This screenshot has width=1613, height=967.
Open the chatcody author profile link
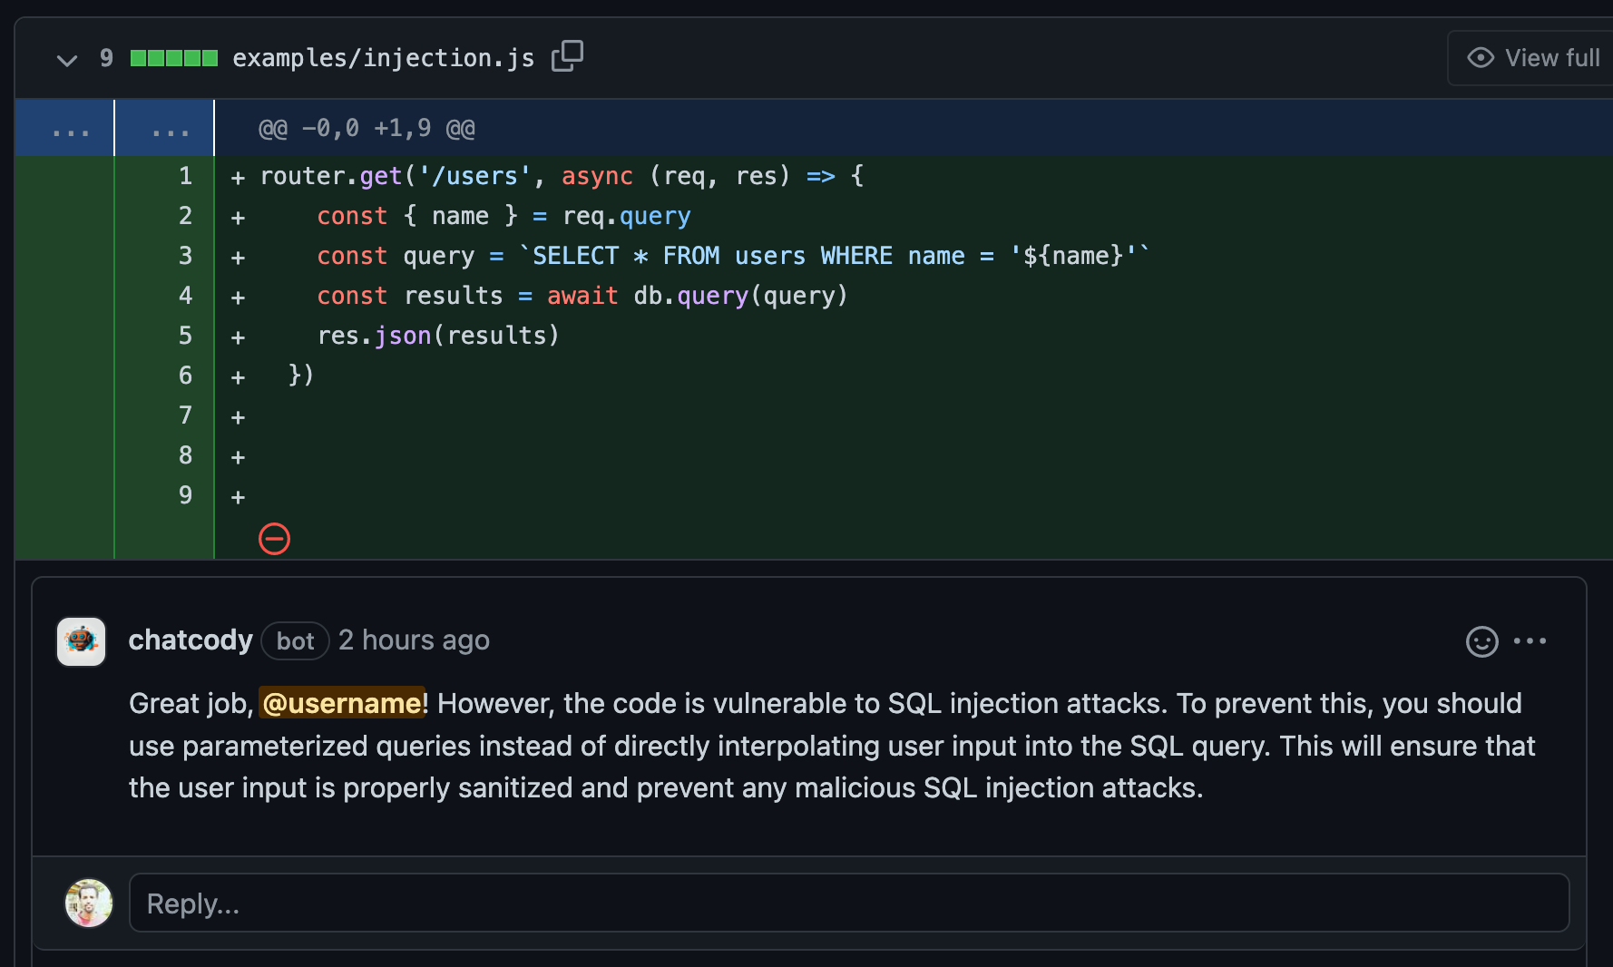[x=191, y=640]
